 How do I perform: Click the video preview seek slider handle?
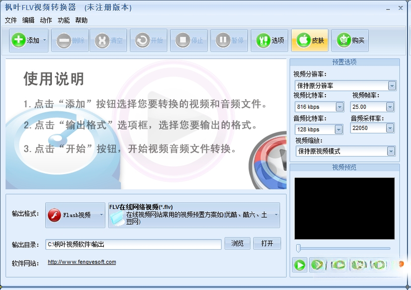[x=298, y=248]
